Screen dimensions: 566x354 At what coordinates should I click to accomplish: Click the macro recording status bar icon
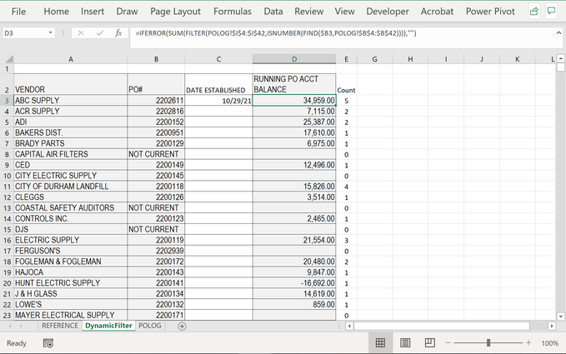tap(48, 343)
